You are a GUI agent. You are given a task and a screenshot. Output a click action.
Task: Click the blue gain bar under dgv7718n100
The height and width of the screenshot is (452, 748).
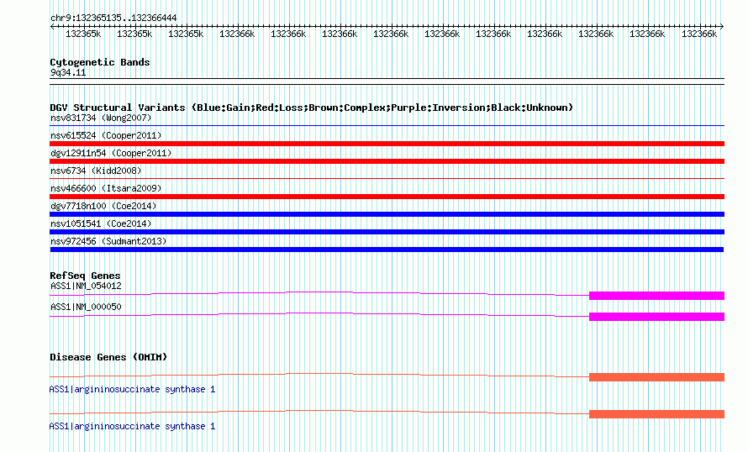pos(387,214)
